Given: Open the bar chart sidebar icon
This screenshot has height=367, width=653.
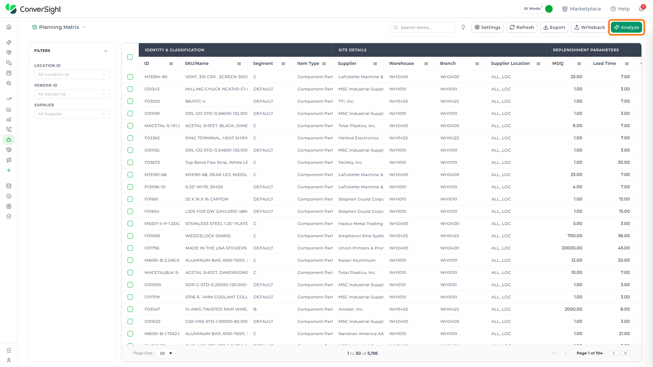Looking at the screenshot, I should (9, 109).
